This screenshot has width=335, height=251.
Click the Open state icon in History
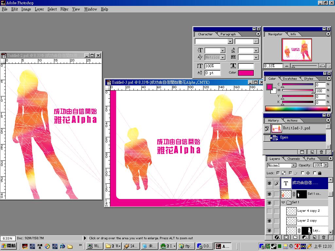click(275, 138)
